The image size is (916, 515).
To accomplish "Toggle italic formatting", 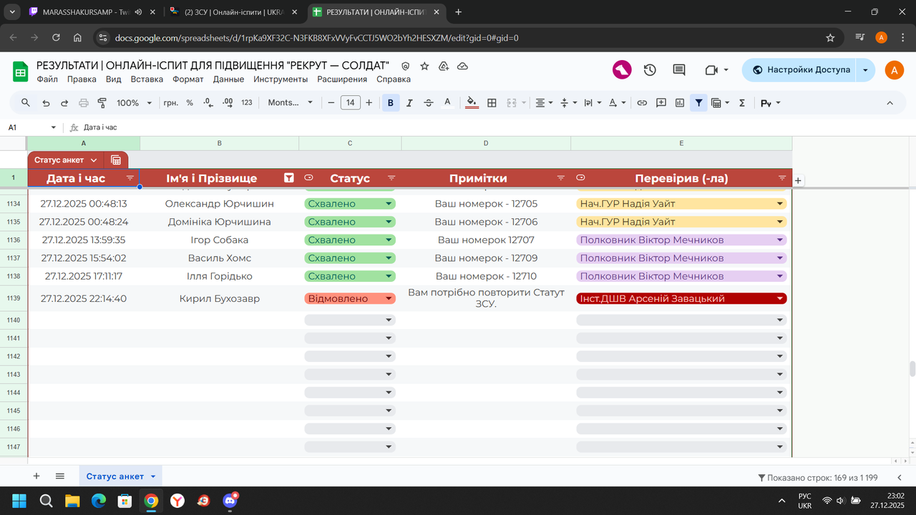I will click(409, 103).
